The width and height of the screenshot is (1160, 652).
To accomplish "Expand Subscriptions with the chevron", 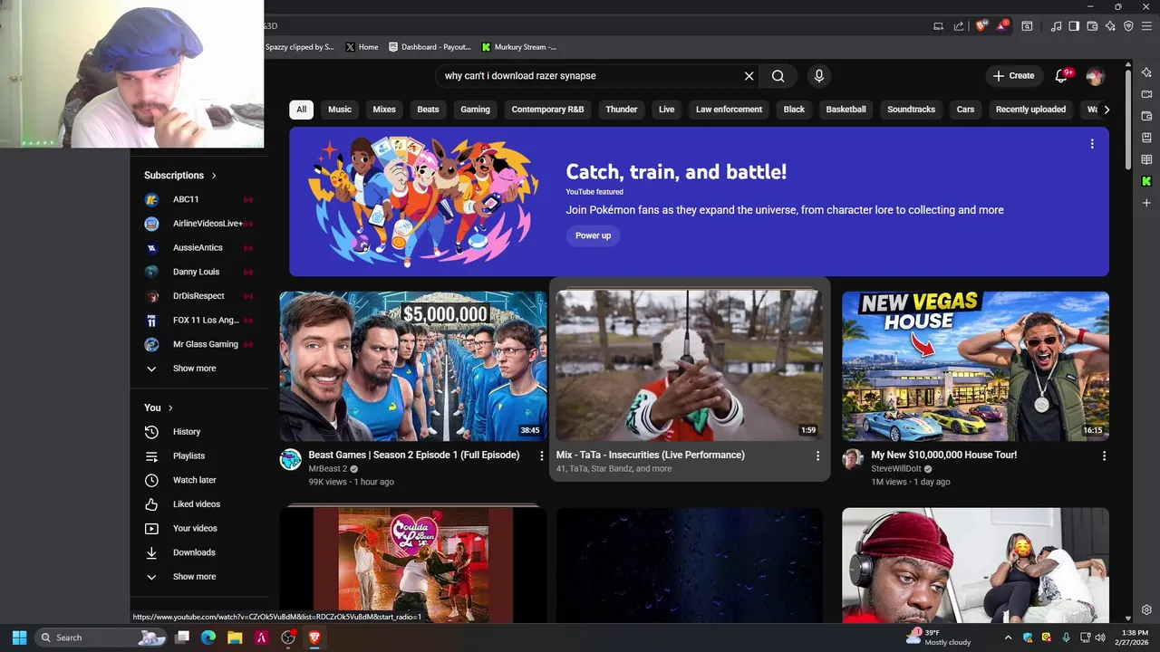I will pyautogui.click(x=214, y=176).
